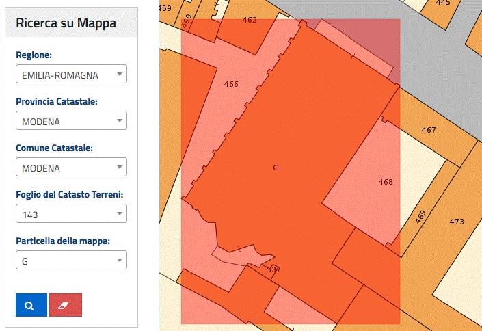The width and height of the screenshot is (482, 331).
Task: Open the Foglio del Catasto Terreni dropdown
Action: (71, 213)
